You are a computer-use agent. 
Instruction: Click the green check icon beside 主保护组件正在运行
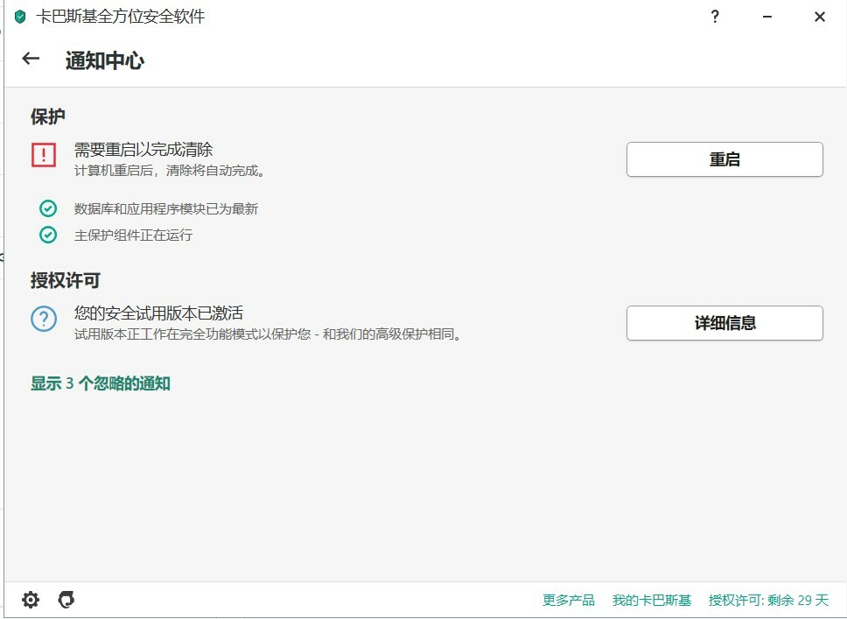pos(48,235)
